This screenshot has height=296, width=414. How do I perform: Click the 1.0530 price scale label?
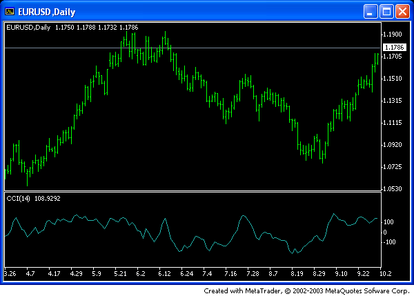(x=393, y=189)
